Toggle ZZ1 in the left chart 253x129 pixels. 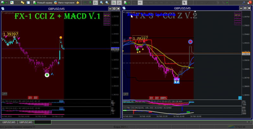pyautogui.click(x=30, y=98)
